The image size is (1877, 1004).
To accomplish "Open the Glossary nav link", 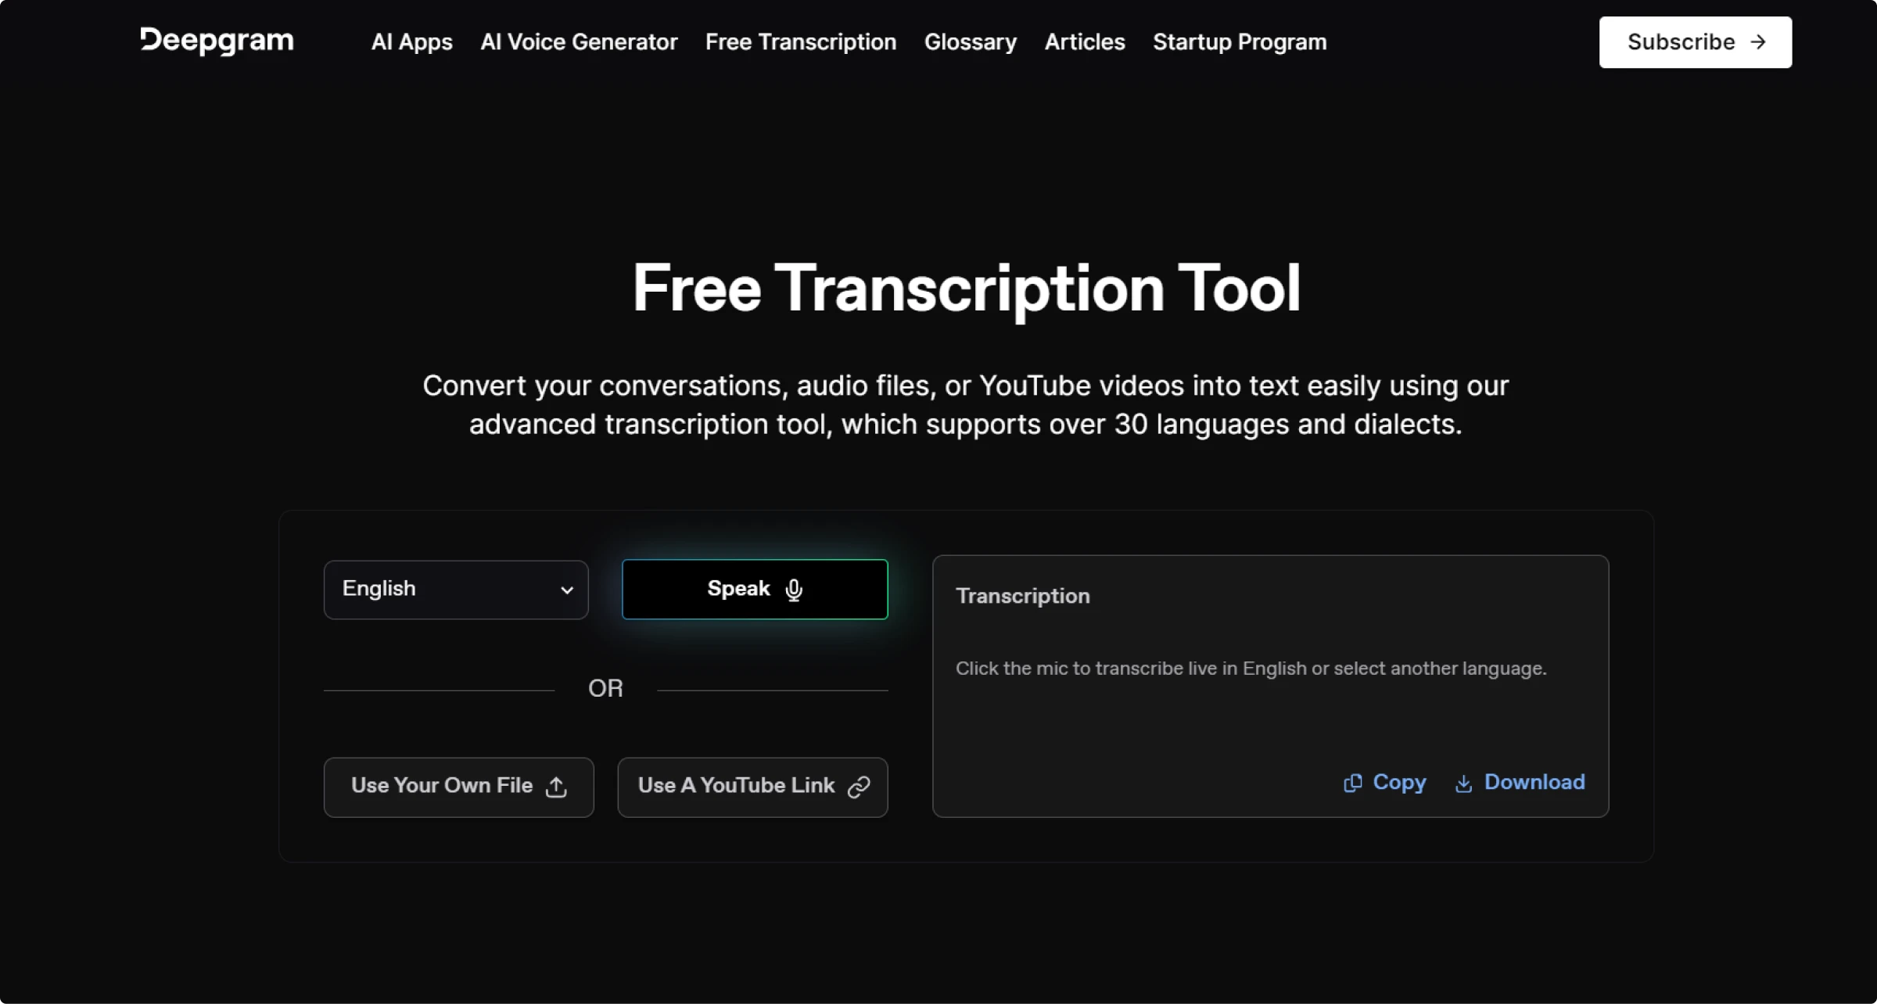I will point(971,42).
